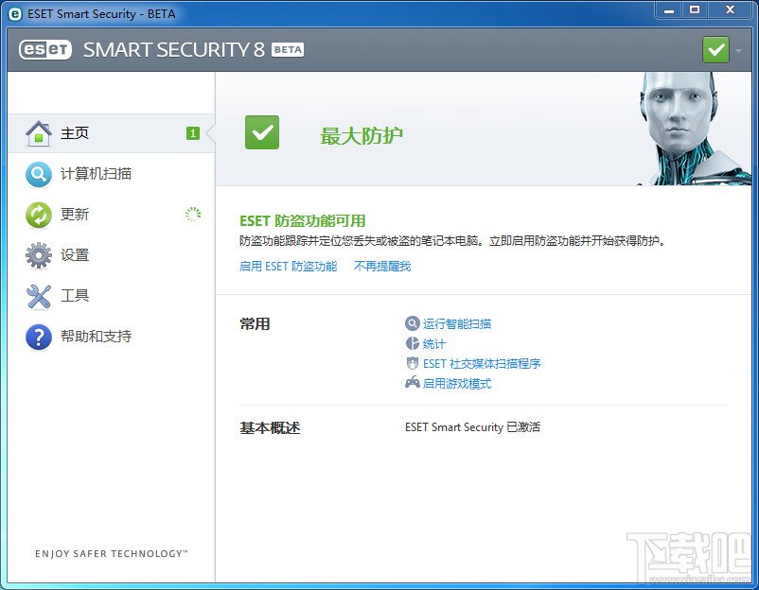Click the 常用 section label
Viewport: 759px width, 590px height.
click(255, 324)
